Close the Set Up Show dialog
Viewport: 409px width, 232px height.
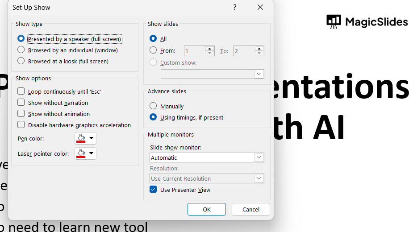tap(260, 7)
